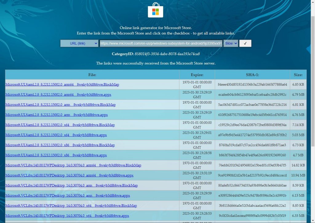Viewport: 315px width, 223px height.
Task: Select SHA-1 hash starting 76efd6201f3
Action: click(253, 165)
